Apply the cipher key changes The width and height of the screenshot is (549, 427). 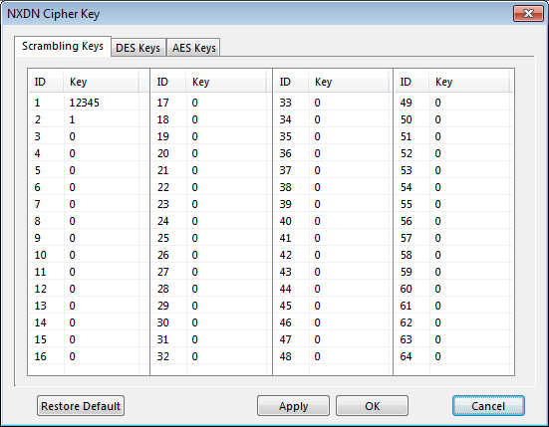[293, 406]
